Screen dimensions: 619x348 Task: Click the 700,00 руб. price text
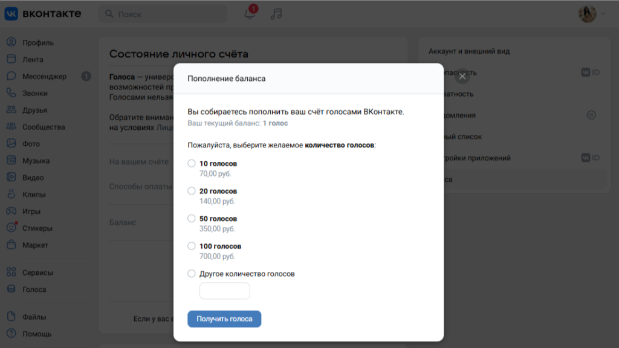[x=217, y=256]
